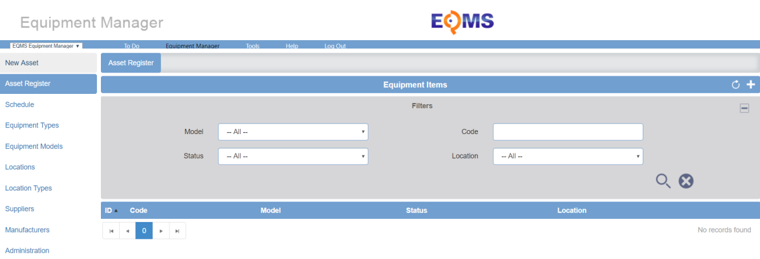Clear filters with the X icon
Screen dimensions: 760x259
click(x=686, y=181)
